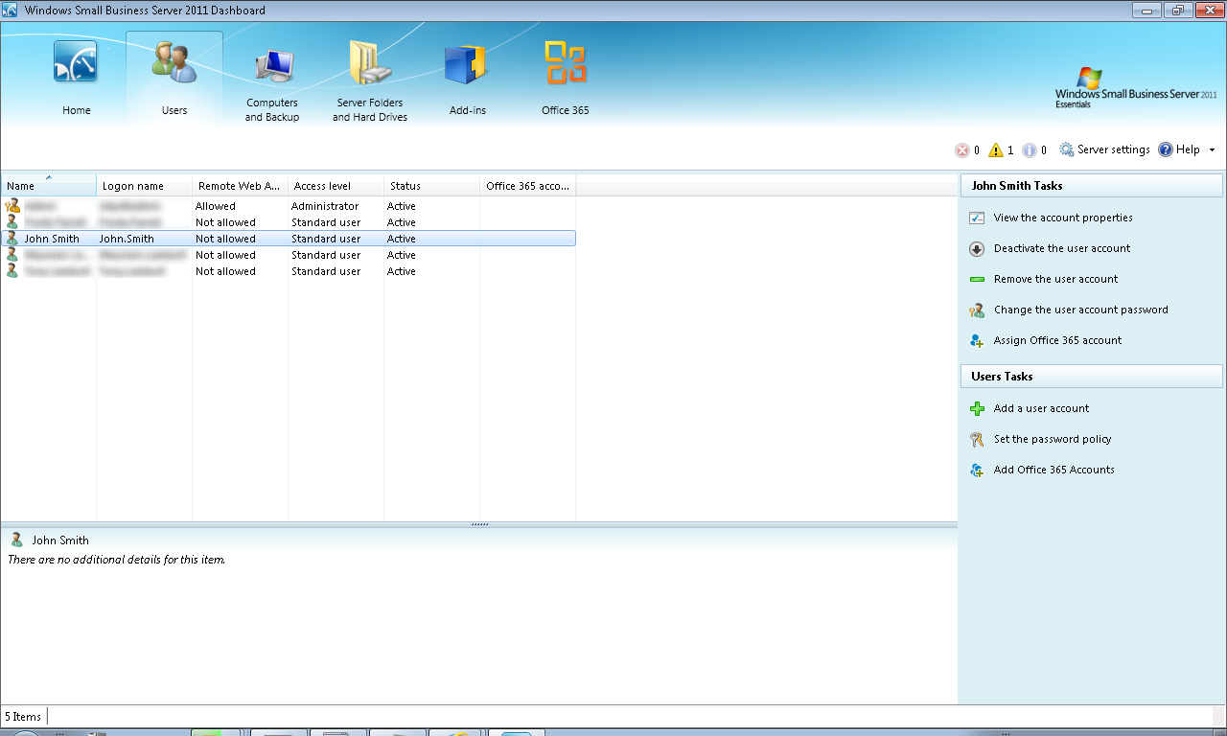Screen dimensions: 1227x736
Task: Click the John Smith icon in details pane
Action: 16,540
